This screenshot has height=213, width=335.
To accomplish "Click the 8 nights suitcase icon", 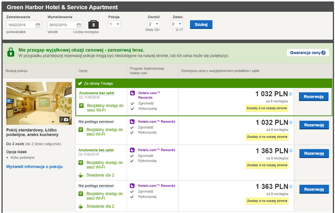I will 93,25.
